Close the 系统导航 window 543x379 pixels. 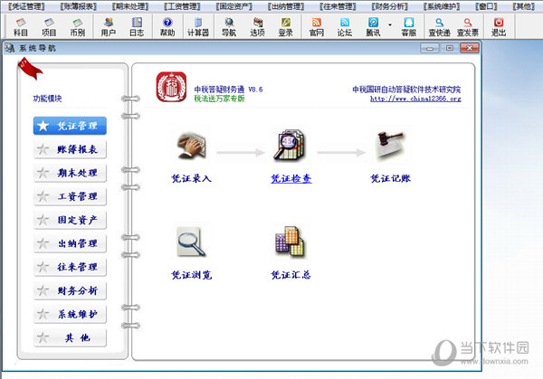pos(470,48)
